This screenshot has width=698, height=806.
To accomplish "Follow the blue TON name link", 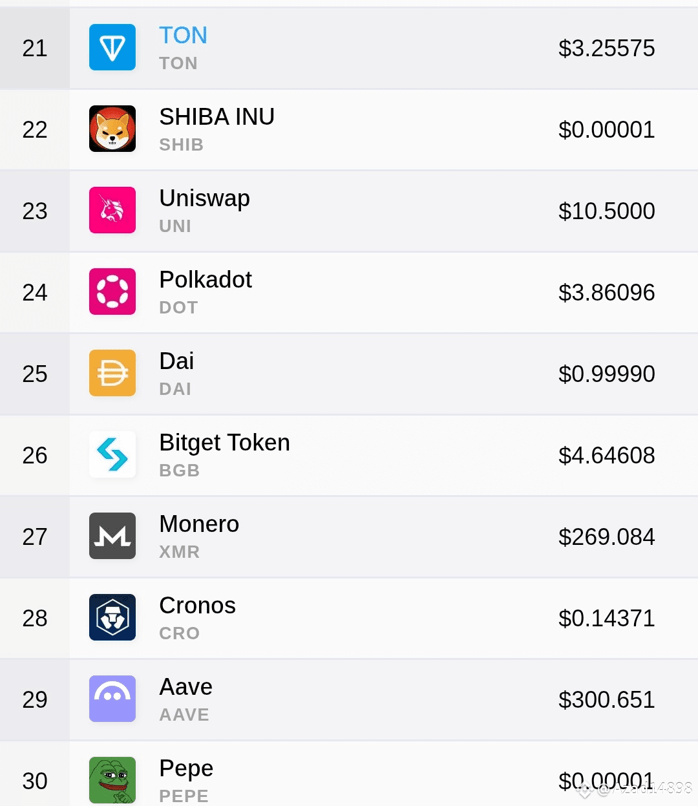I will coord(184,35).
